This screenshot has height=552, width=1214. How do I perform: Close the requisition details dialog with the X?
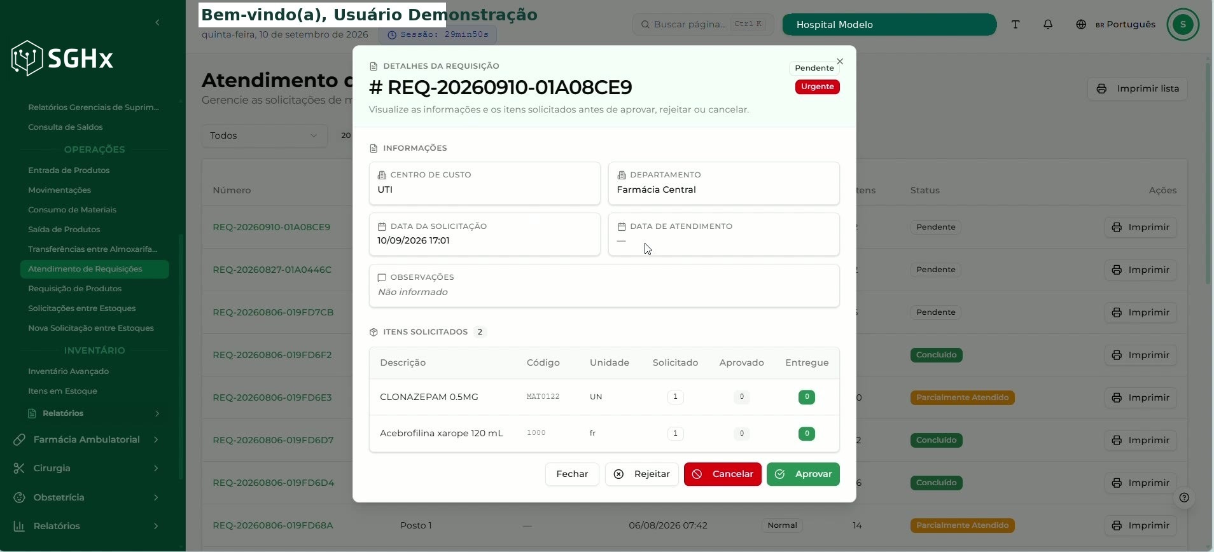point(840,62)
